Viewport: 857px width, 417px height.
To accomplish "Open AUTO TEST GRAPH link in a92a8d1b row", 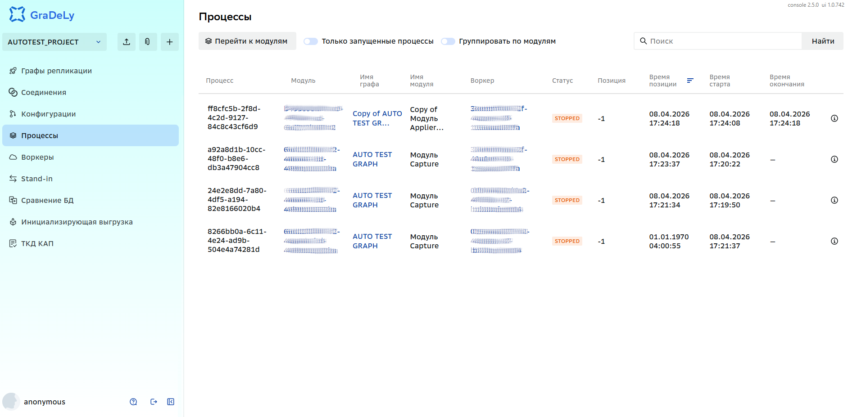I will pos(372,159).
